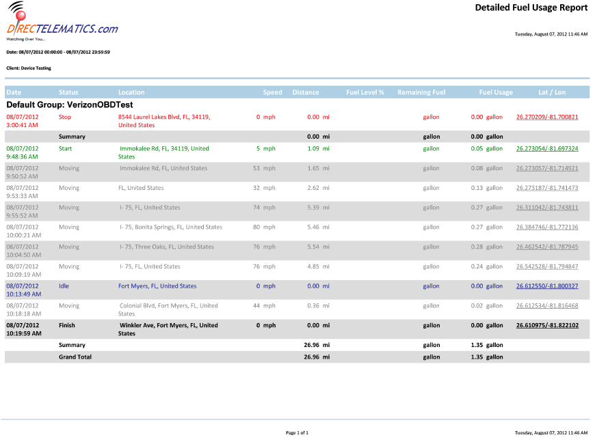Open lat/lon link 26.273054/-81.697324
The height and width of the screenshot is (444, 595).
tap(546, 148)
